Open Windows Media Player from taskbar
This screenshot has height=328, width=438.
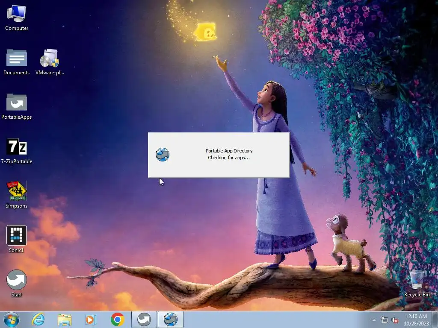pos(91,319)
